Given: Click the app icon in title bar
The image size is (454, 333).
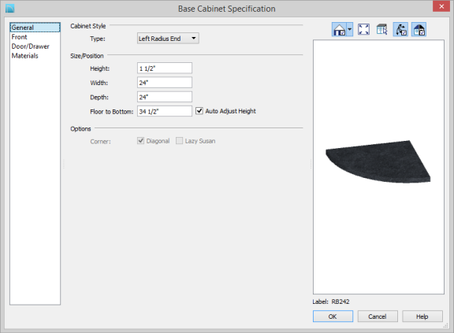Looking at the screenshot, I should (9, 9).
